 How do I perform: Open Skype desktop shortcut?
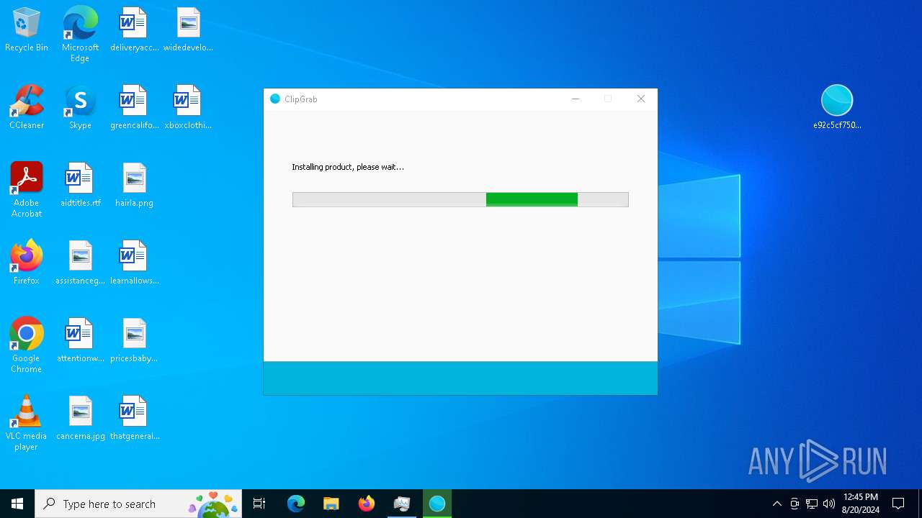(80, 108)
